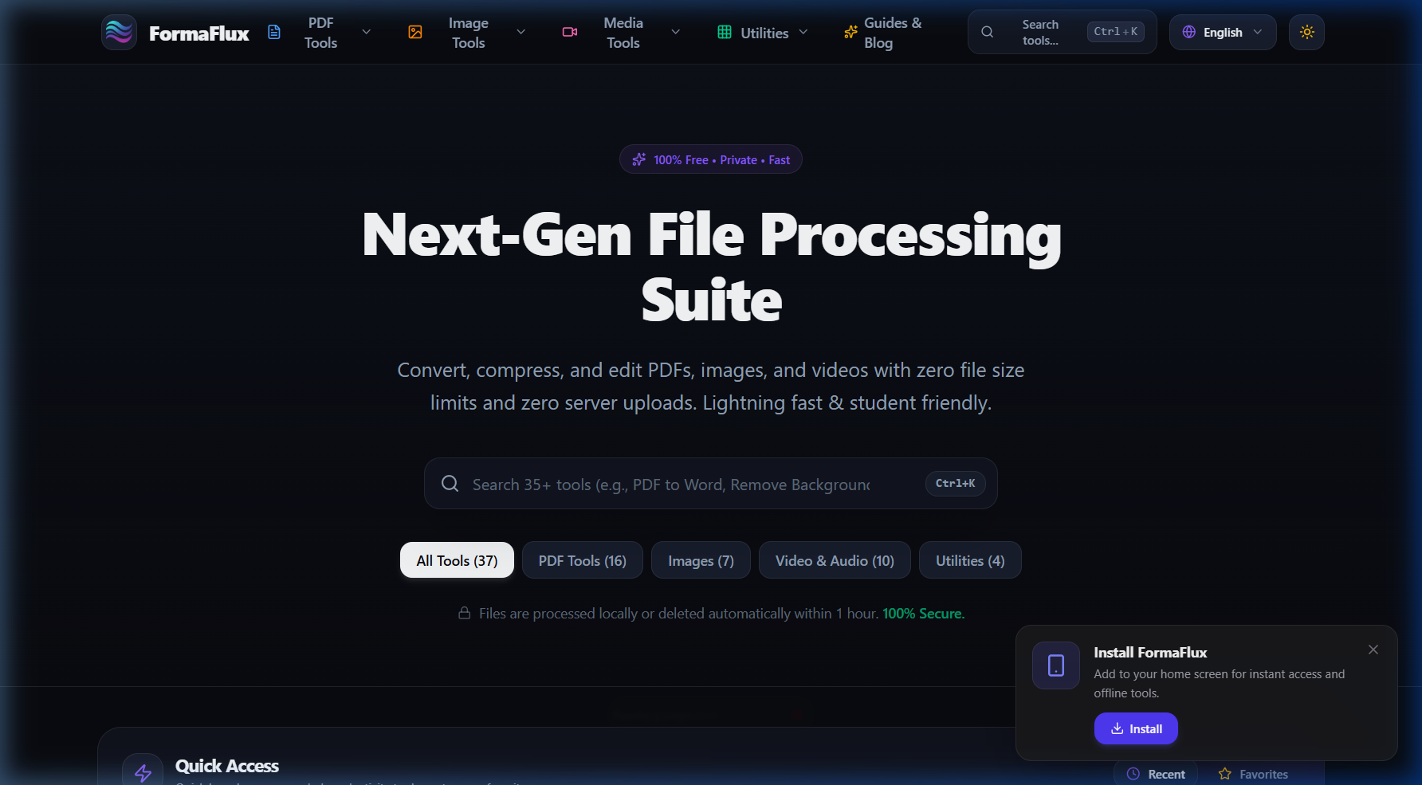Screen dimensions: 1422x785
Task: Click the green 100% Secure text
Action: (x=923, y=614)
